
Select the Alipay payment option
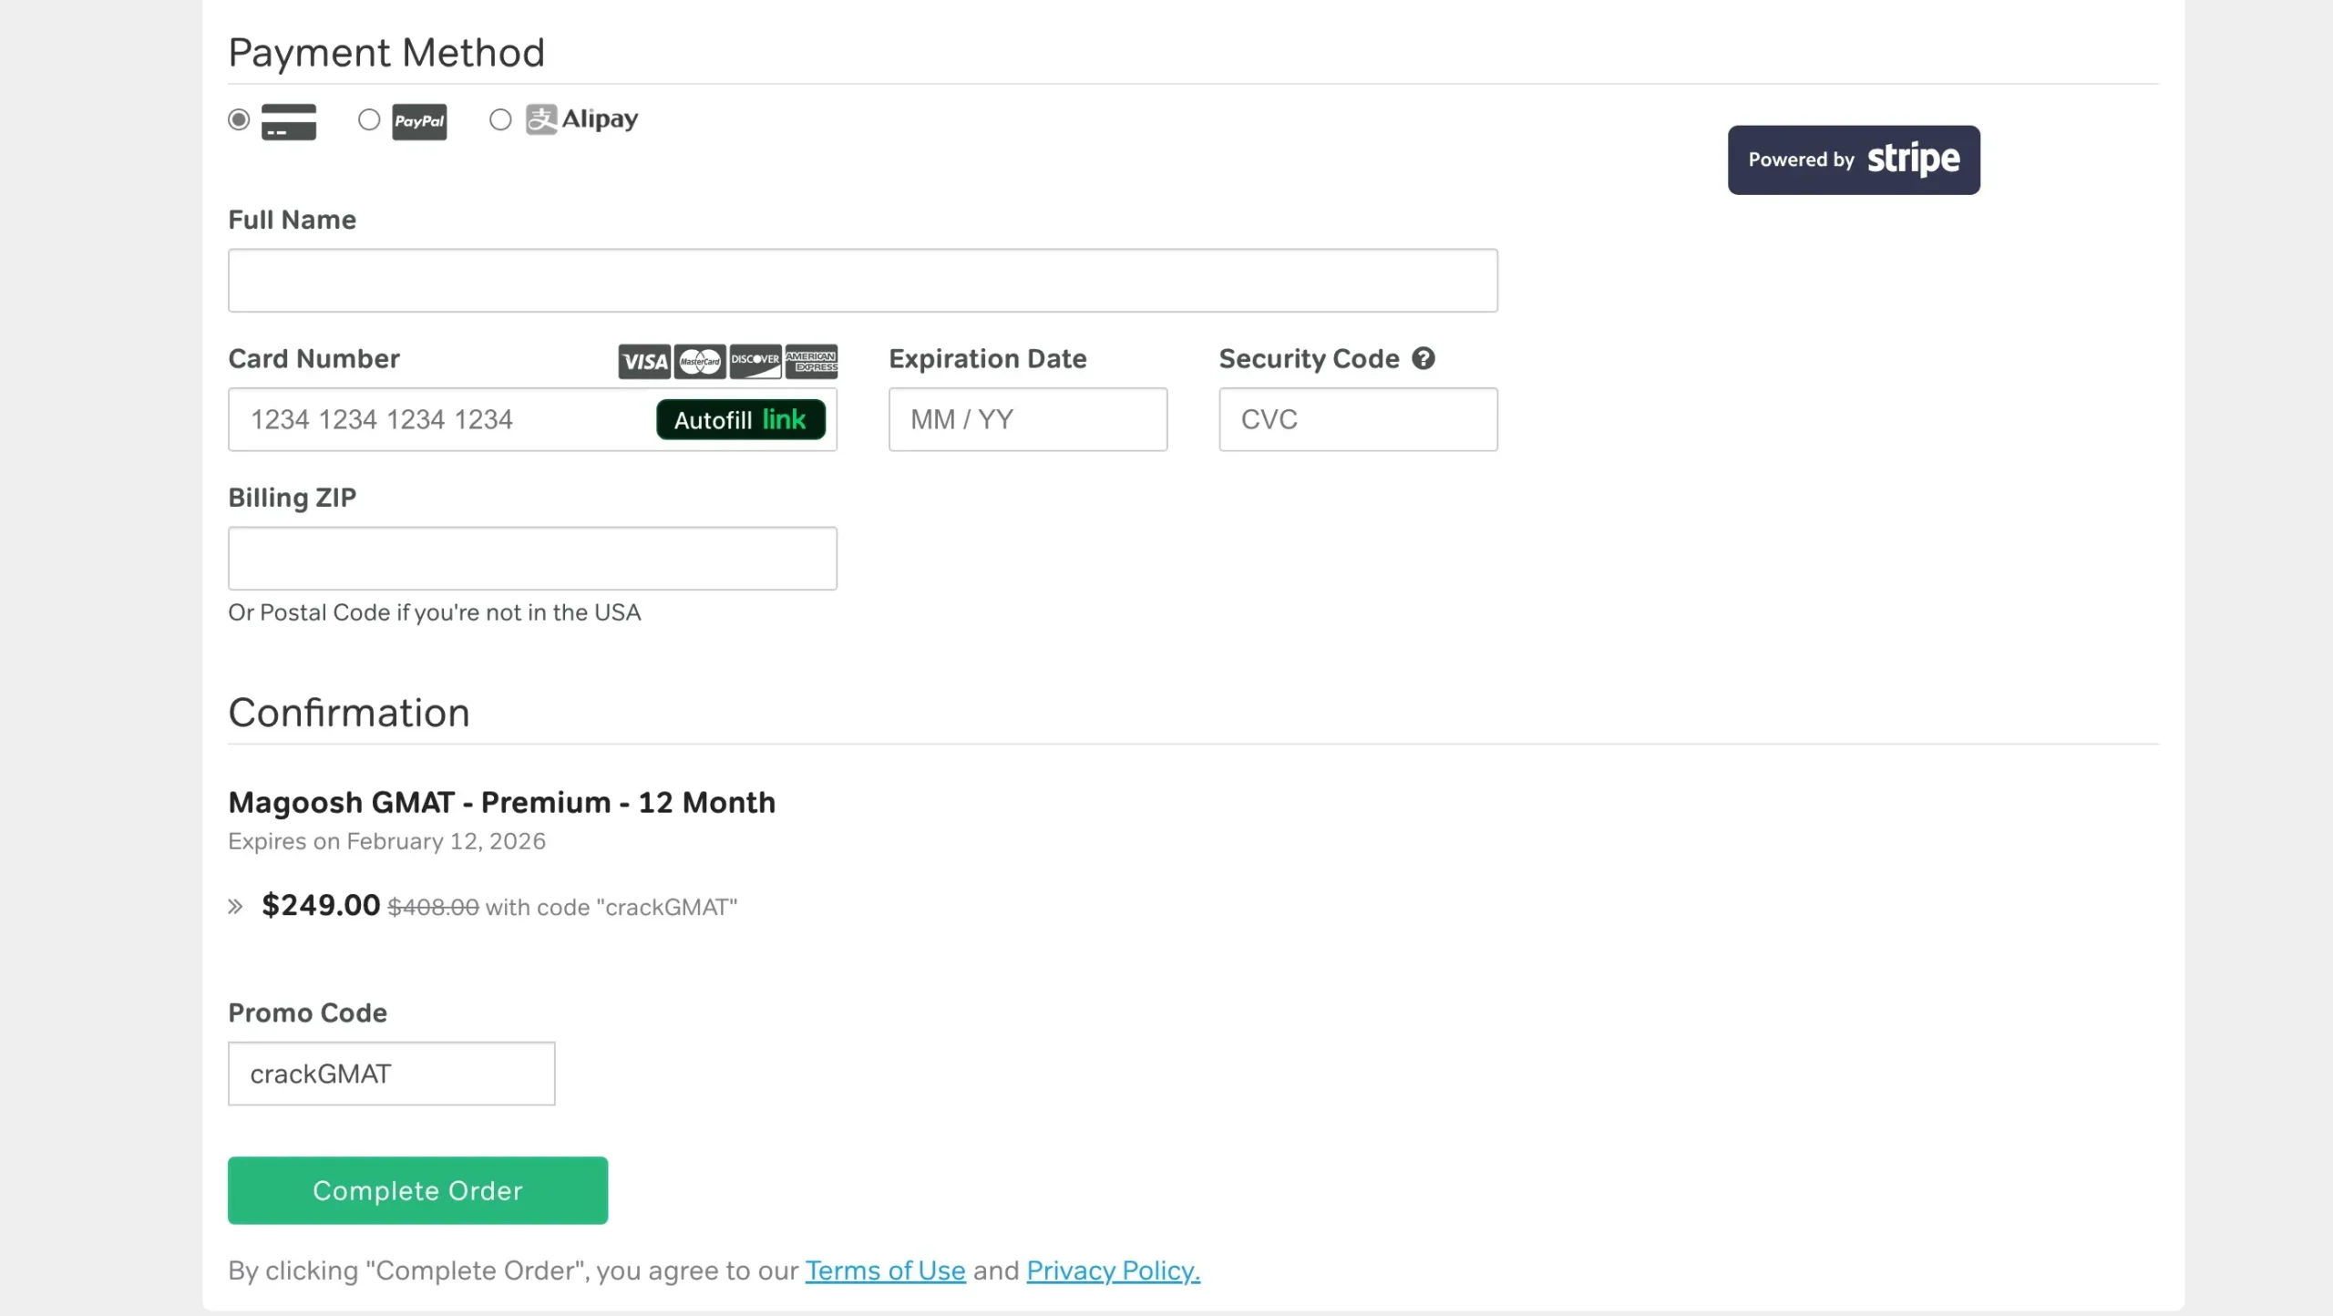point(499,119)
